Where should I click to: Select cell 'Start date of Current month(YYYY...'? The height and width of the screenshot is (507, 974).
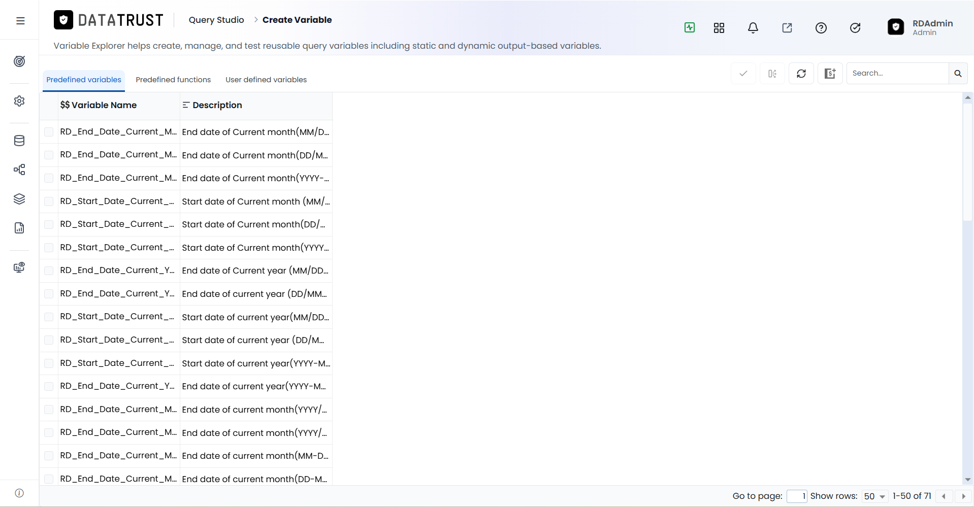coord(256,248)
